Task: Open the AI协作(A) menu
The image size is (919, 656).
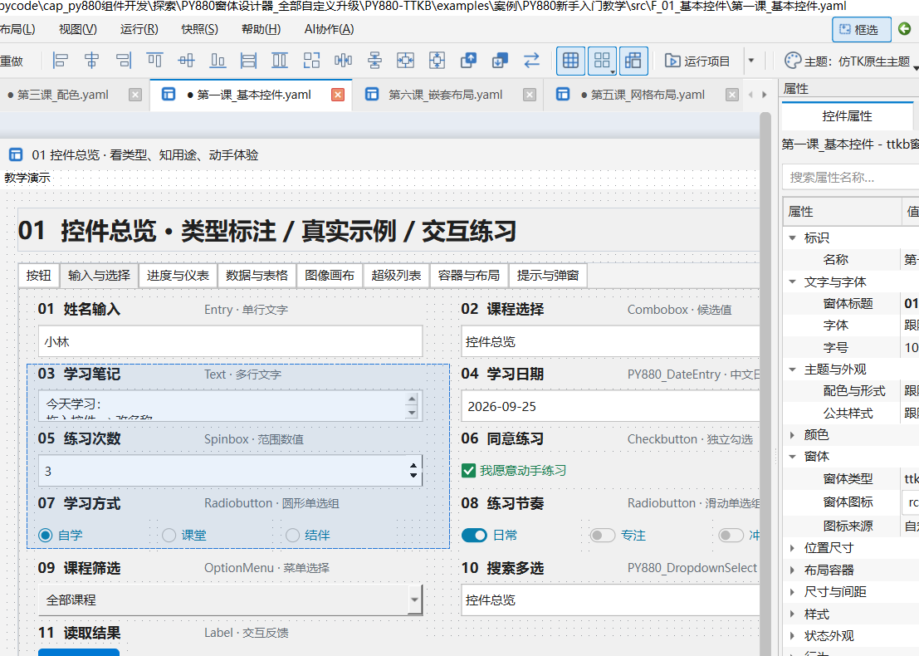Action: [329, 29]
